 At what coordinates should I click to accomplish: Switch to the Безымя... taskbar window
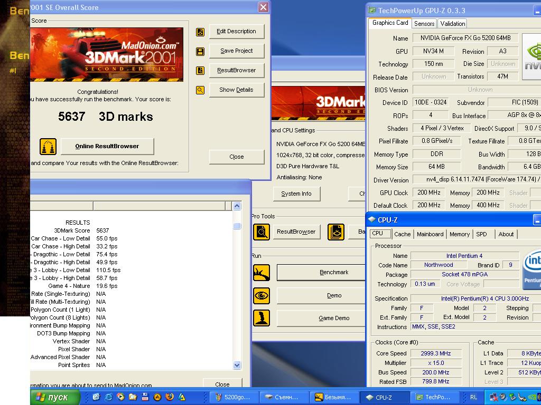tap(333, 398)
